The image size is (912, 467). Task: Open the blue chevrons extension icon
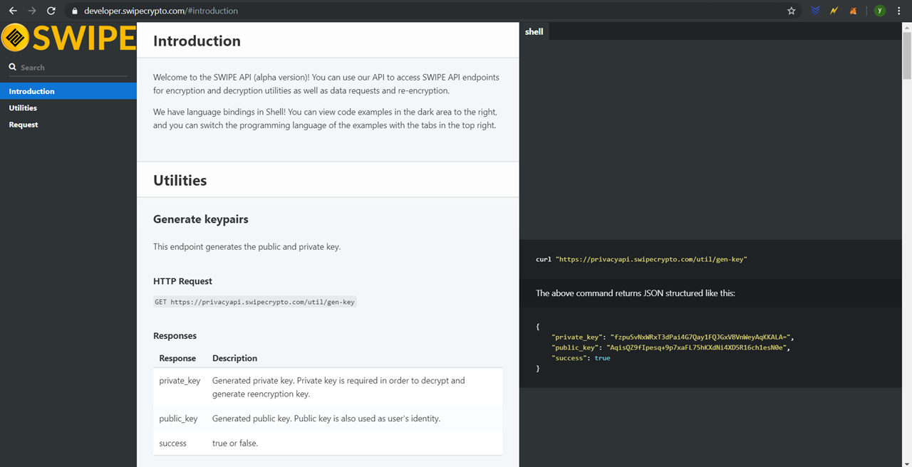pyautogui.click(x=815, y=11)
